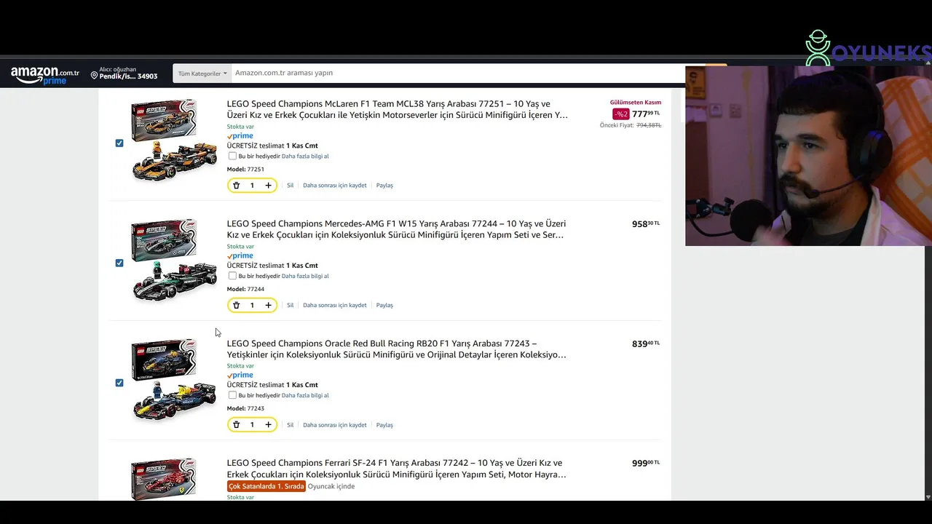Click the Amazon.com.tr search field
932x524 pixels.
click(459, 74)
